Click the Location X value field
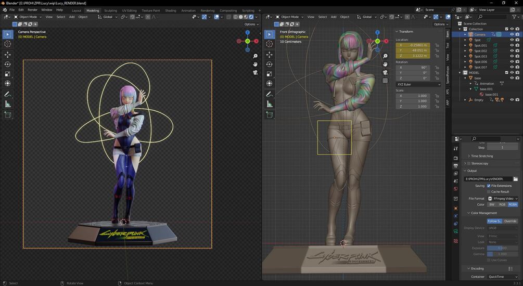Screen dimensions: 523x286 tap(413, 45)
